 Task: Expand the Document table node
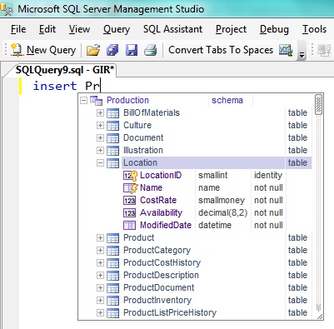click(x=100, y=137)
